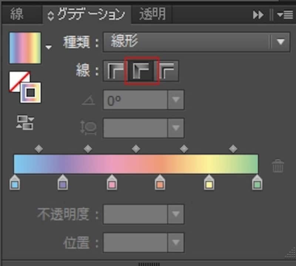Click the panel resize grip corner
Viewport: 296px width, 266px height.
tap(290, 253)
